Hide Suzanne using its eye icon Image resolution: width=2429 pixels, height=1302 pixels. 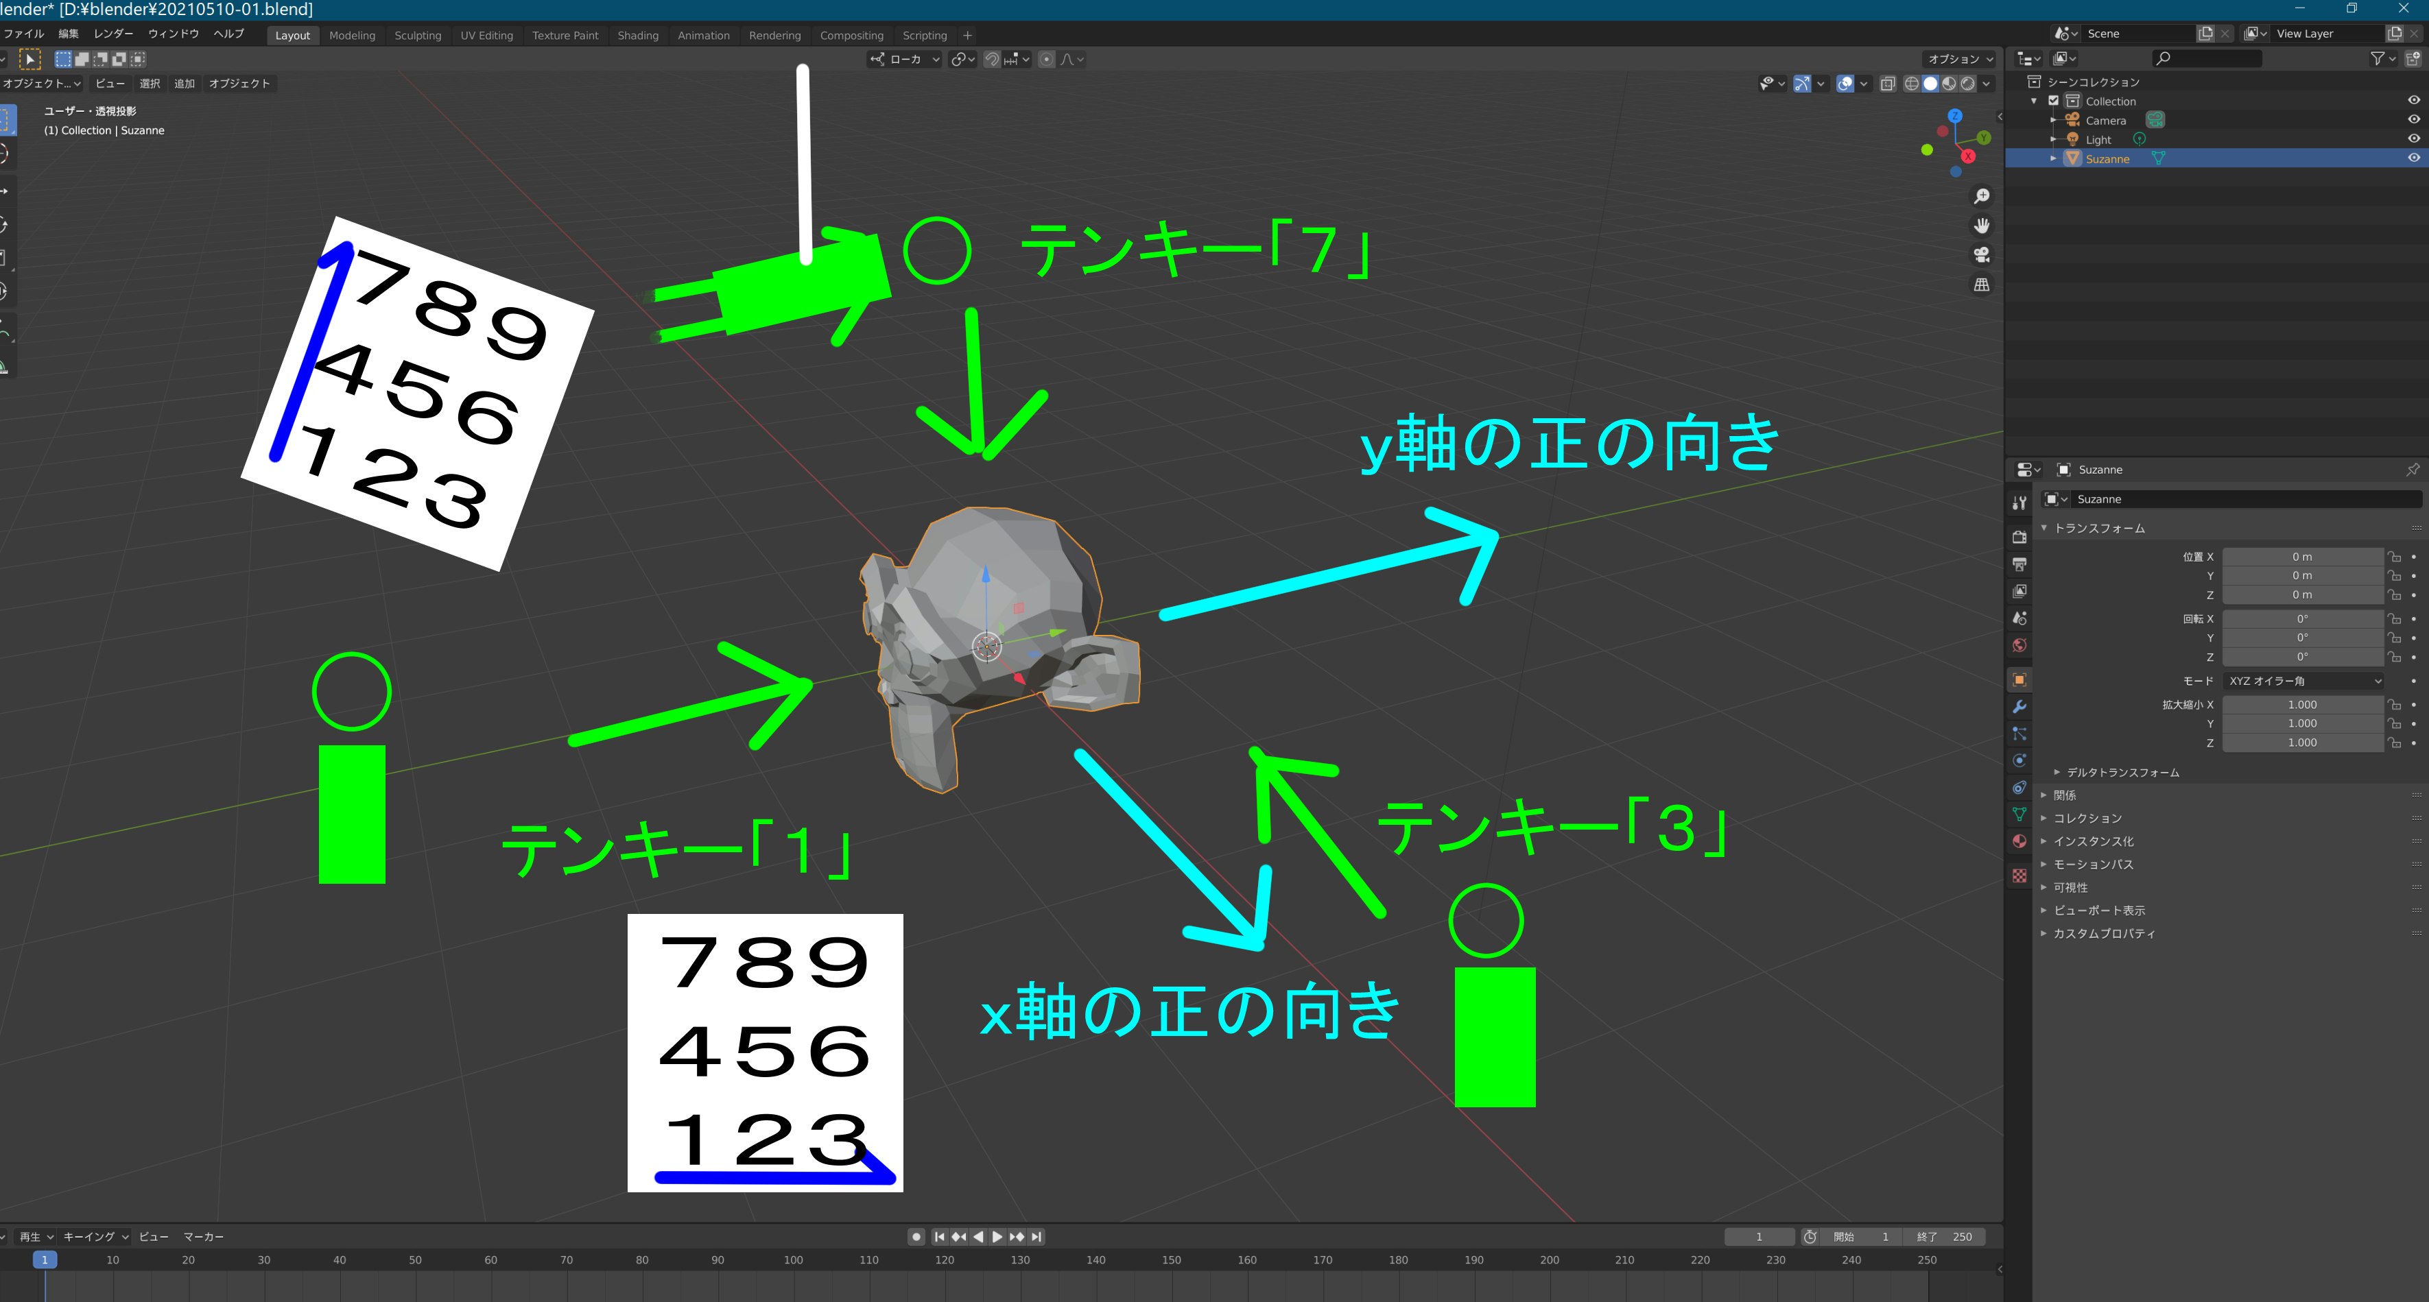pos(2413,158)
